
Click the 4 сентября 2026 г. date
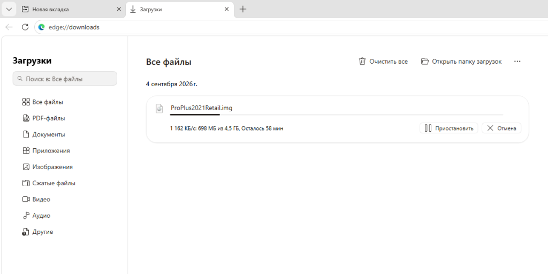point(172,84)
